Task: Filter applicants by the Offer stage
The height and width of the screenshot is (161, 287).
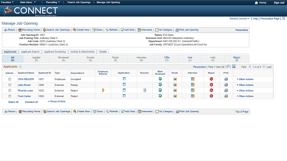Action: [x=167, y=59]
